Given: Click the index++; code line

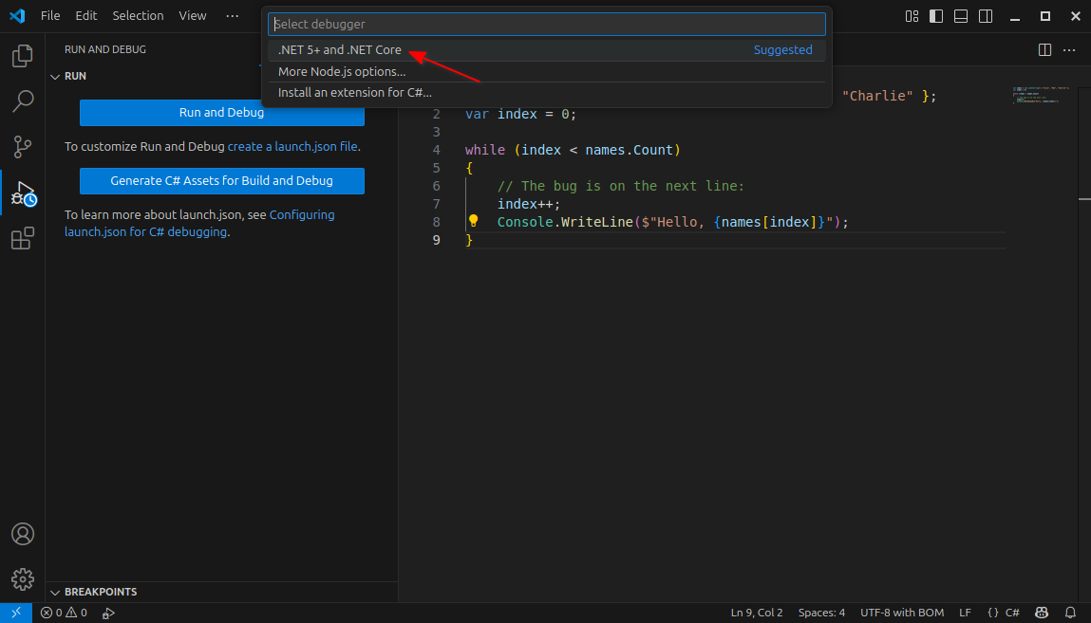Looking at the screenshot, I should click(529, 204).
